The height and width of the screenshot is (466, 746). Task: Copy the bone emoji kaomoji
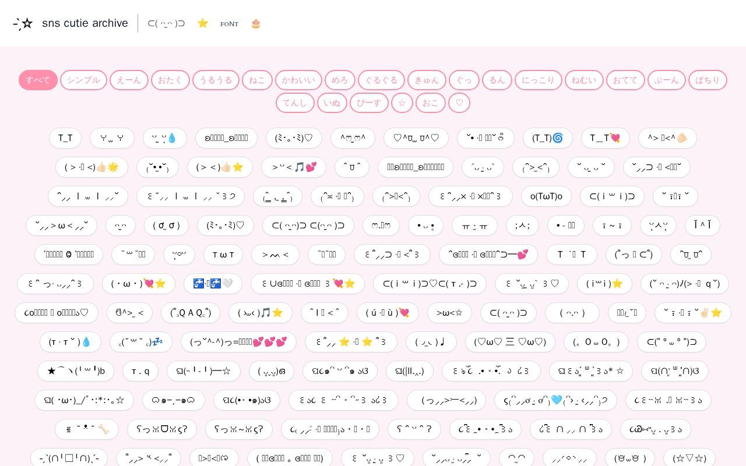[x=87, y=429]
